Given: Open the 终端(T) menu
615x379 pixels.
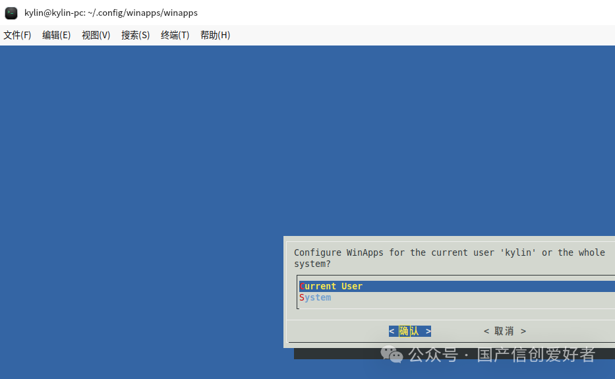Looking at the screenshot, I should tap(175, 36).
